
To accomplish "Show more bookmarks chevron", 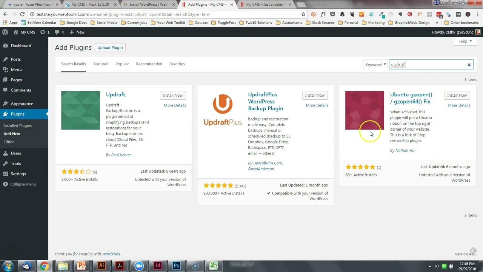I will point(437,23).
